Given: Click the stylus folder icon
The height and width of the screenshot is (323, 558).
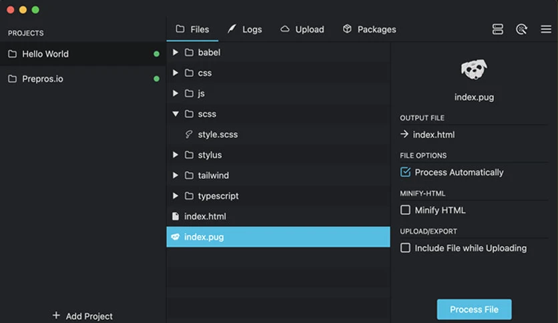Looking at the screenshot, I should pos(189,155).
